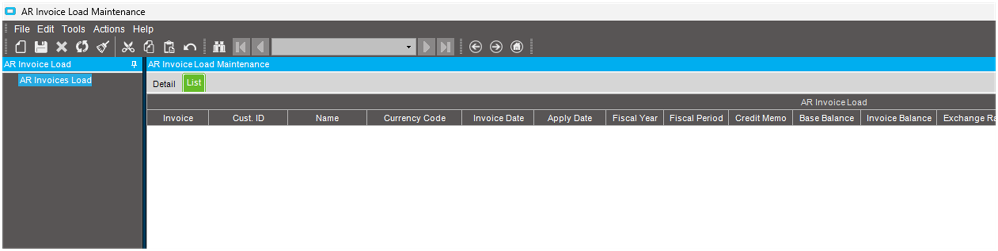Click the AR Invoice Load Maintenance window icon
Screen dimensions: 998x251
click(10, 11)
